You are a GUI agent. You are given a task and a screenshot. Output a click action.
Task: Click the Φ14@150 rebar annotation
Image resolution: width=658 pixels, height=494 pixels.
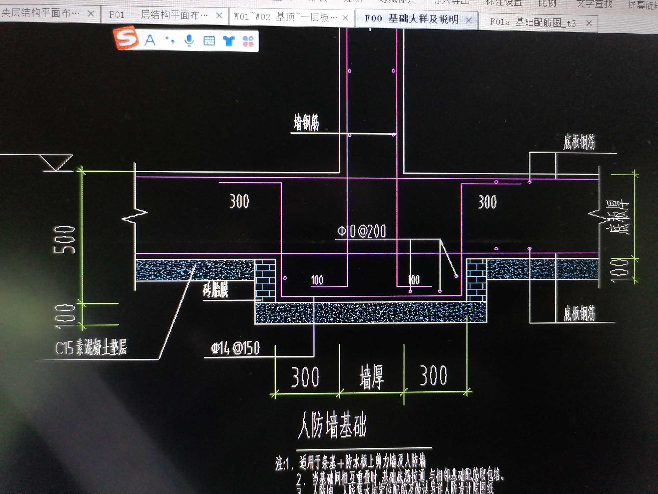(235, 348)
